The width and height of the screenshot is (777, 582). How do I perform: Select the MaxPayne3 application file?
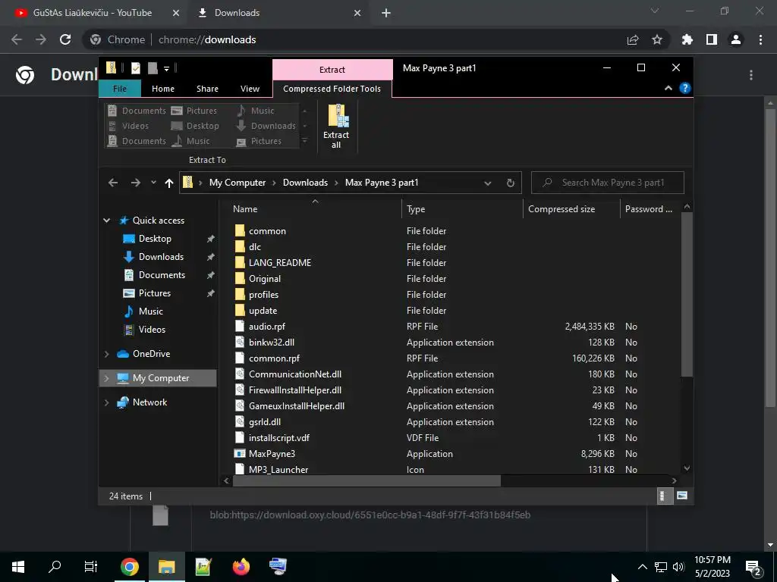tap(272, 454)
